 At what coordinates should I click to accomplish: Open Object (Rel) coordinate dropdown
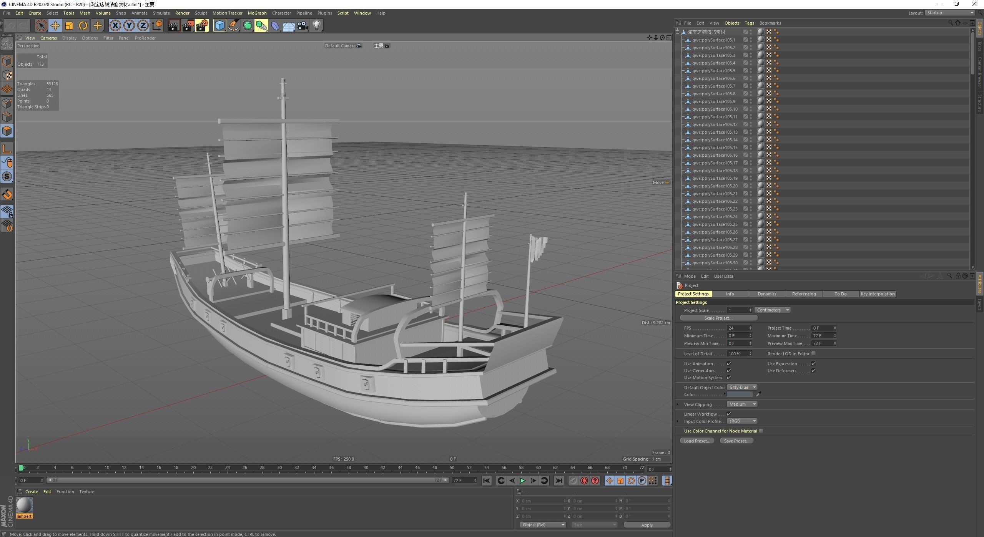point(543,525)
